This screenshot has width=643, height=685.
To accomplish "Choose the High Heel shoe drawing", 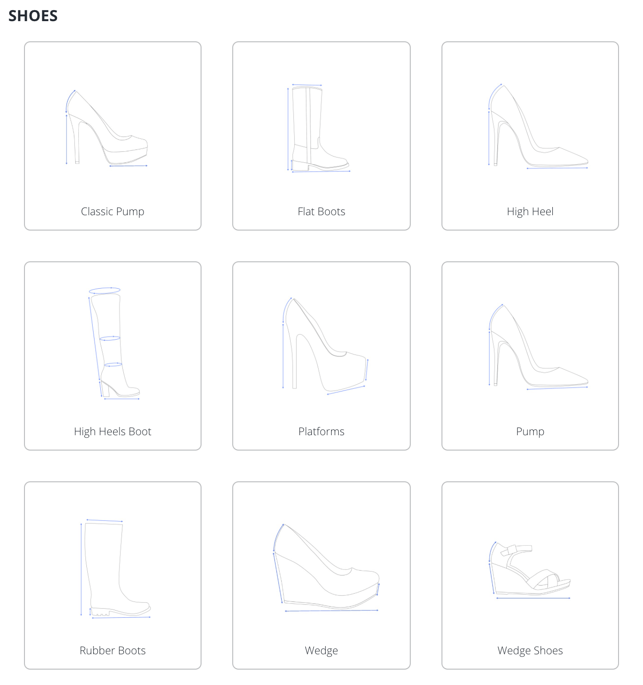I will click(x=538, y=126).
